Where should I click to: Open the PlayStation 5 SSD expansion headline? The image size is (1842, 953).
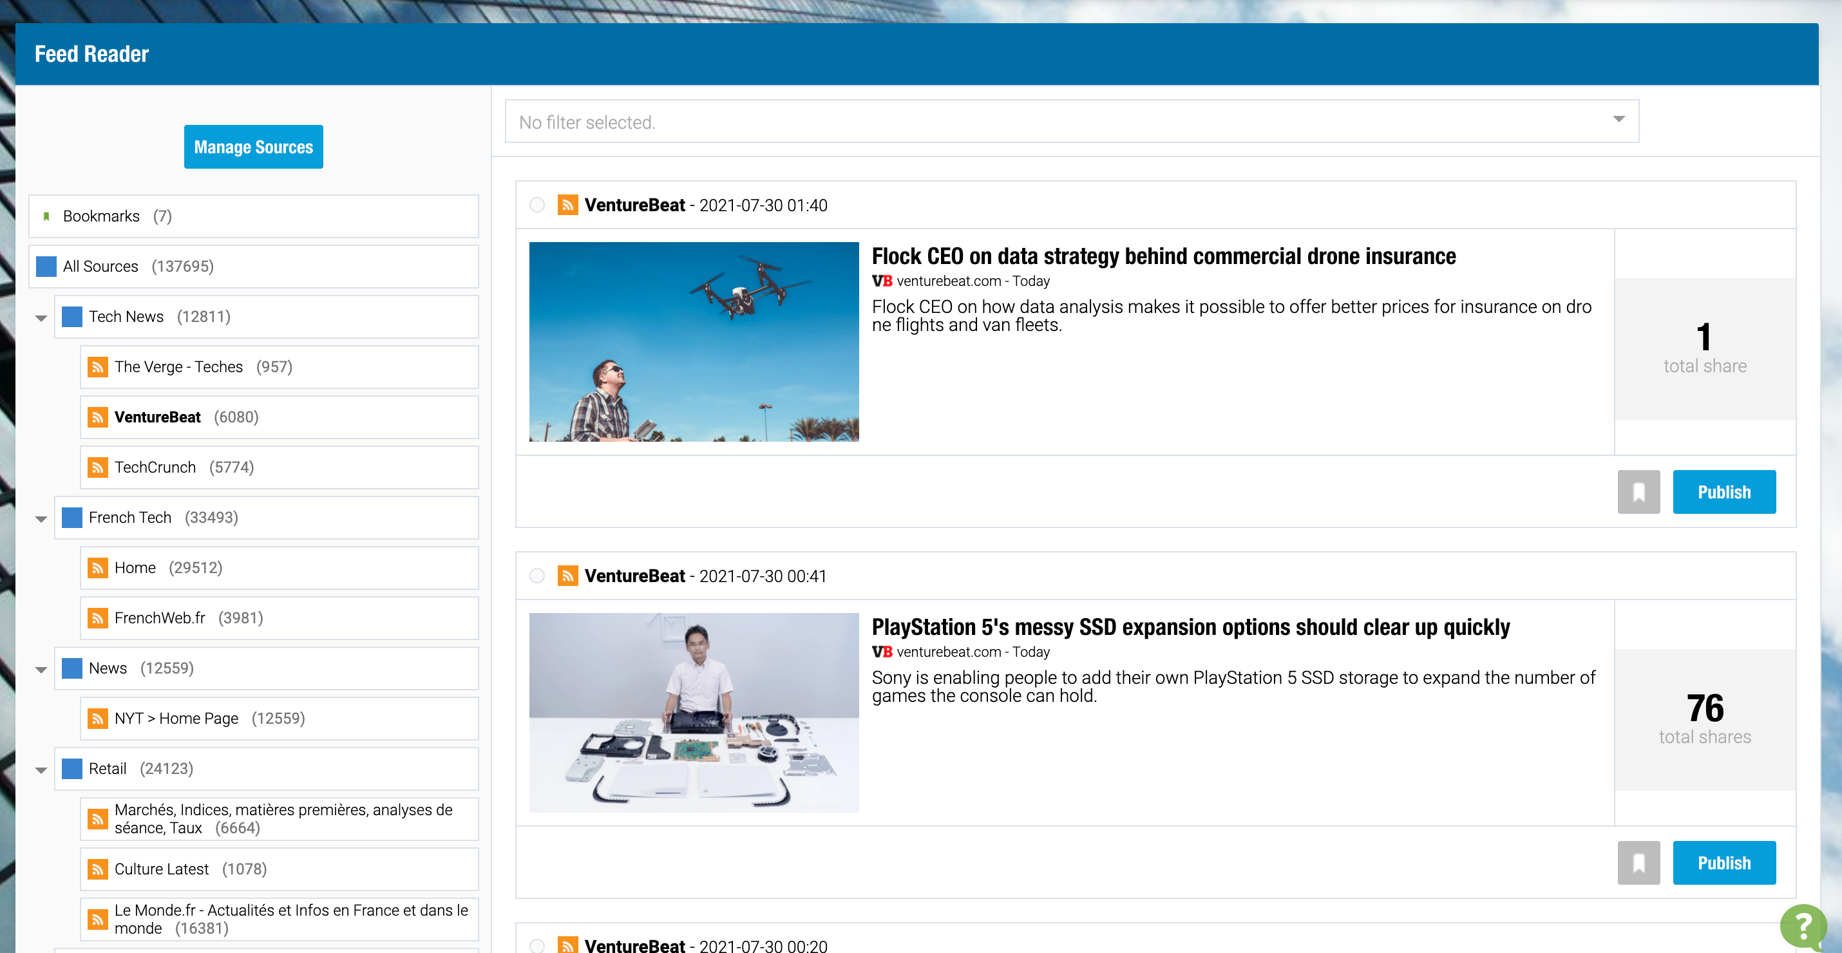[x=1191, y=628]
